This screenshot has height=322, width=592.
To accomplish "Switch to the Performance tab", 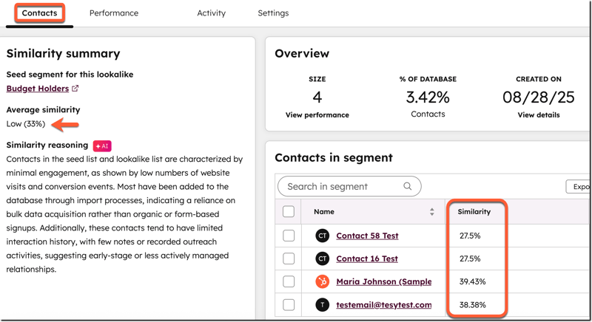I will click(x=113, y=13).
